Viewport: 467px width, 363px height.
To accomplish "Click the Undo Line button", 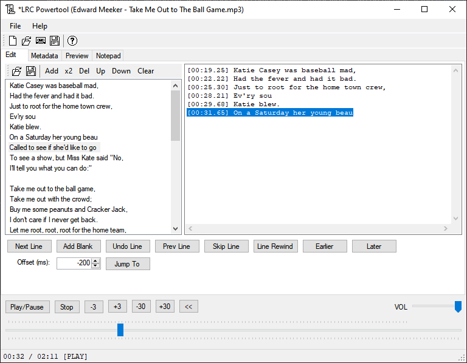I will [128, 246].
